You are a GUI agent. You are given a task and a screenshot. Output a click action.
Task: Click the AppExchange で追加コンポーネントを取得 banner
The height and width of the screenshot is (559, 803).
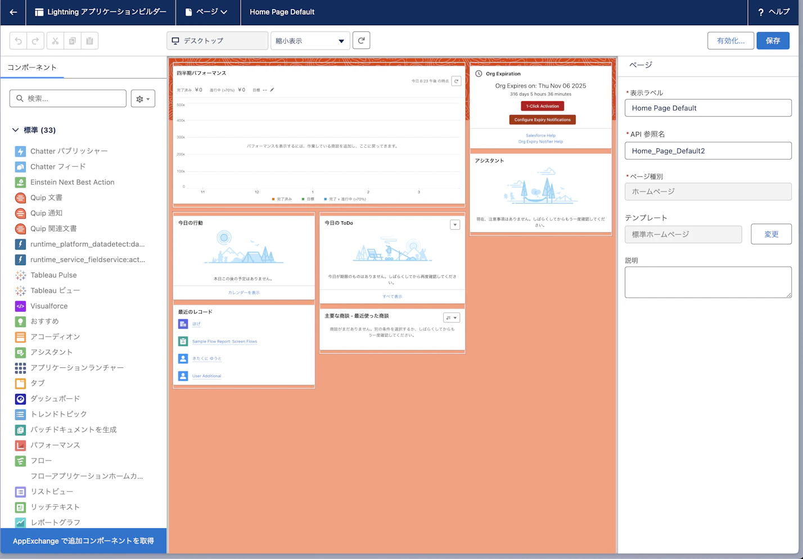83,541
